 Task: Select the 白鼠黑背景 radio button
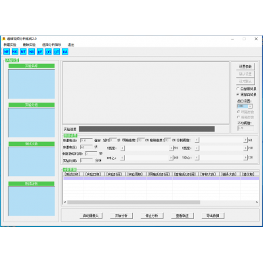click(238, 89)
